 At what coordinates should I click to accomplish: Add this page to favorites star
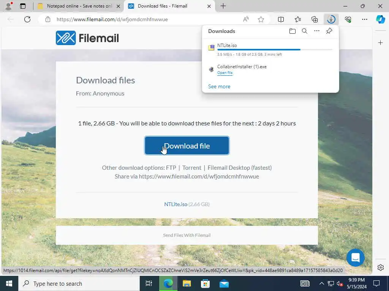(261, 19)
